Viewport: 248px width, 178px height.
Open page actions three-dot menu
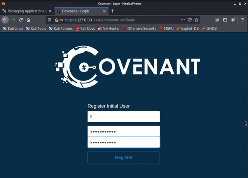(183, 20)
